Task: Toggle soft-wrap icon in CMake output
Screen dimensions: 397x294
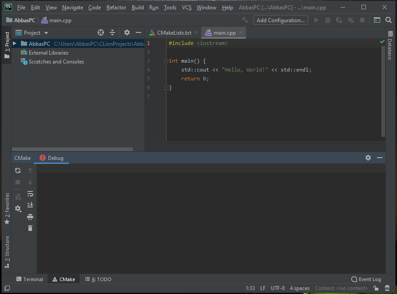Action: 30,194
